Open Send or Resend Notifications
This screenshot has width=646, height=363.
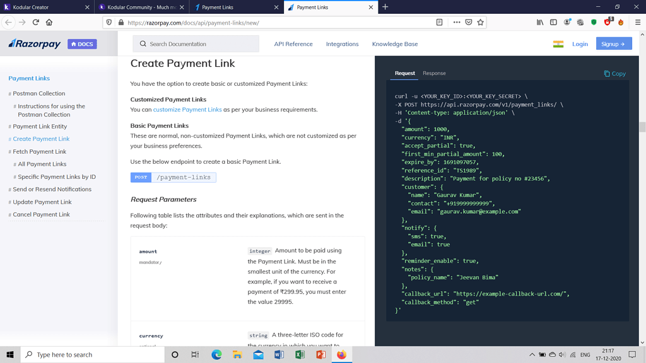(x=52, y=189)
